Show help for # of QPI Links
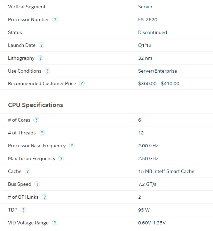The height and width of the screenshot is (231, 213). 45,197
